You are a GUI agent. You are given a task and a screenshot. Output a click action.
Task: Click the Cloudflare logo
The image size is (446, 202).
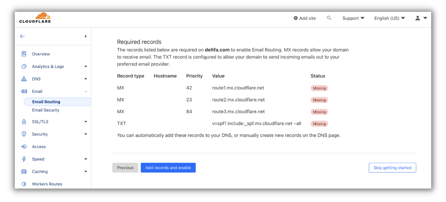click(35, 18)
